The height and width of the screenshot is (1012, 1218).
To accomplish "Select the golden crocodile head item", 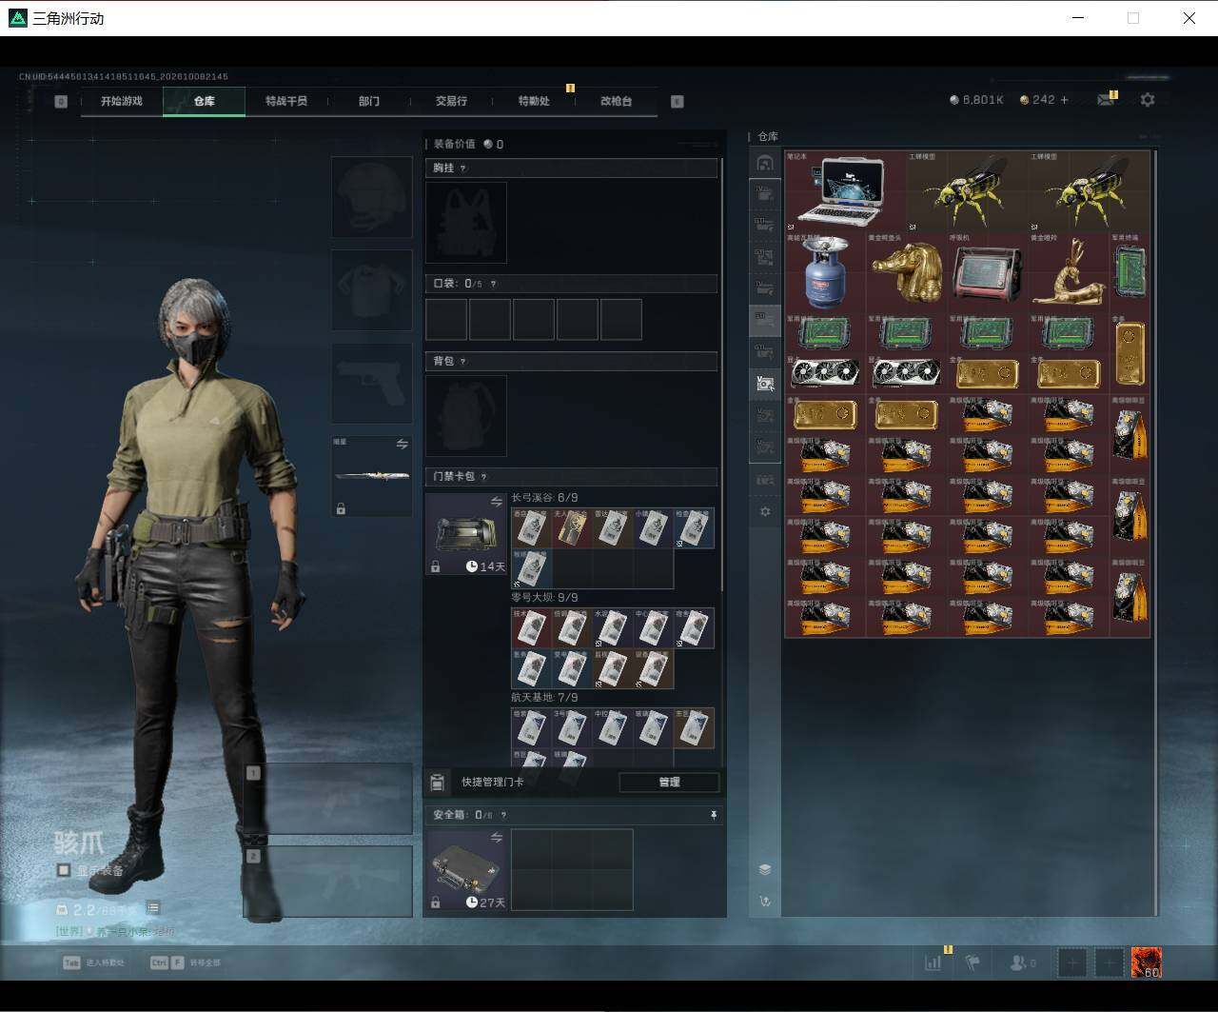I will coord(906,272).
